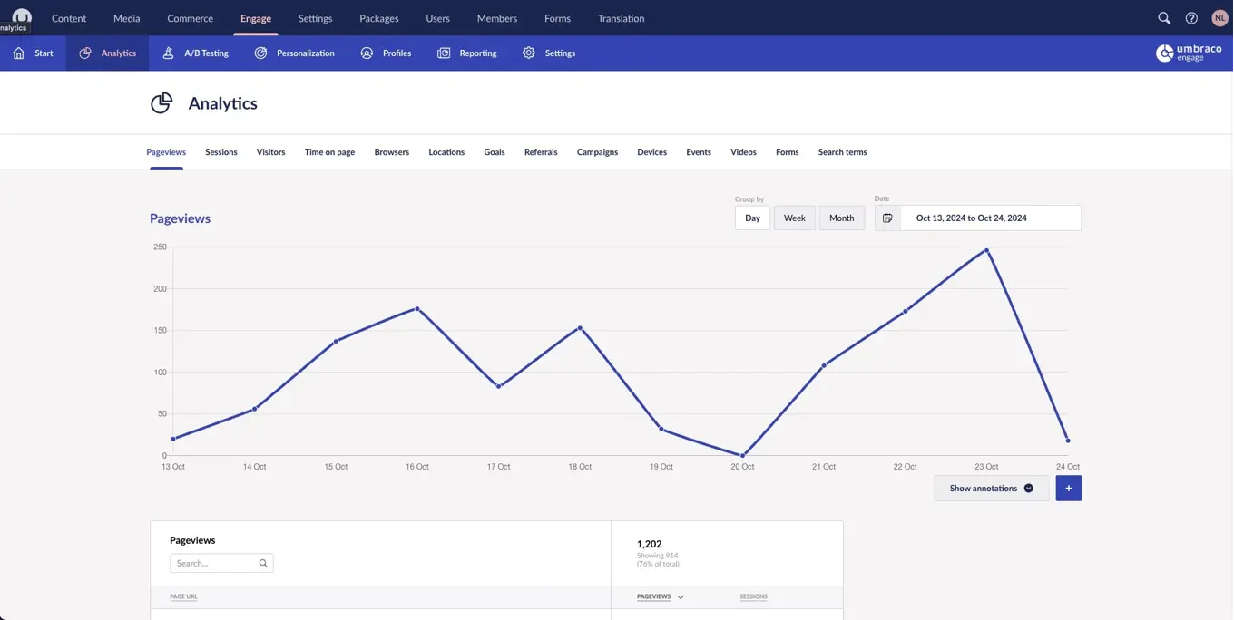Switch to the Campaigns tab
The height and width of the screenshot is (620, 1234).
[597, 152]
